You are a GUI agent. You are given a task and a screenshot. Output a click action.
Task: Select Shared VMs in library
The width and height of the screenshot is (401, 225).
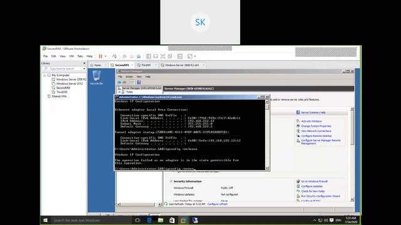click(57, 96)
